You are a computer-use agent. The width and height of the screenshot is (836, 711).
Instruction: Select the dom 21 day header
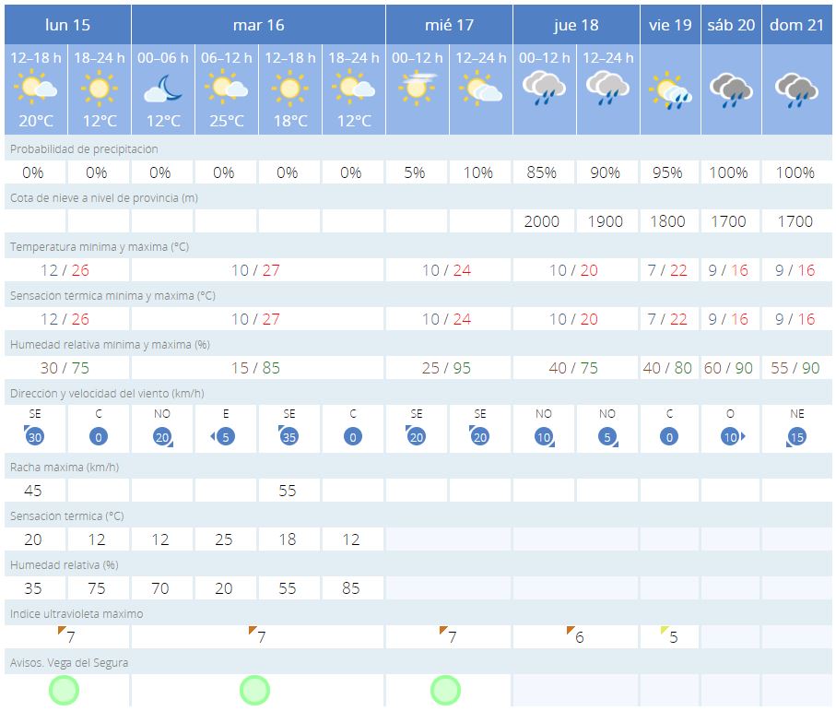tap(795, 24)
